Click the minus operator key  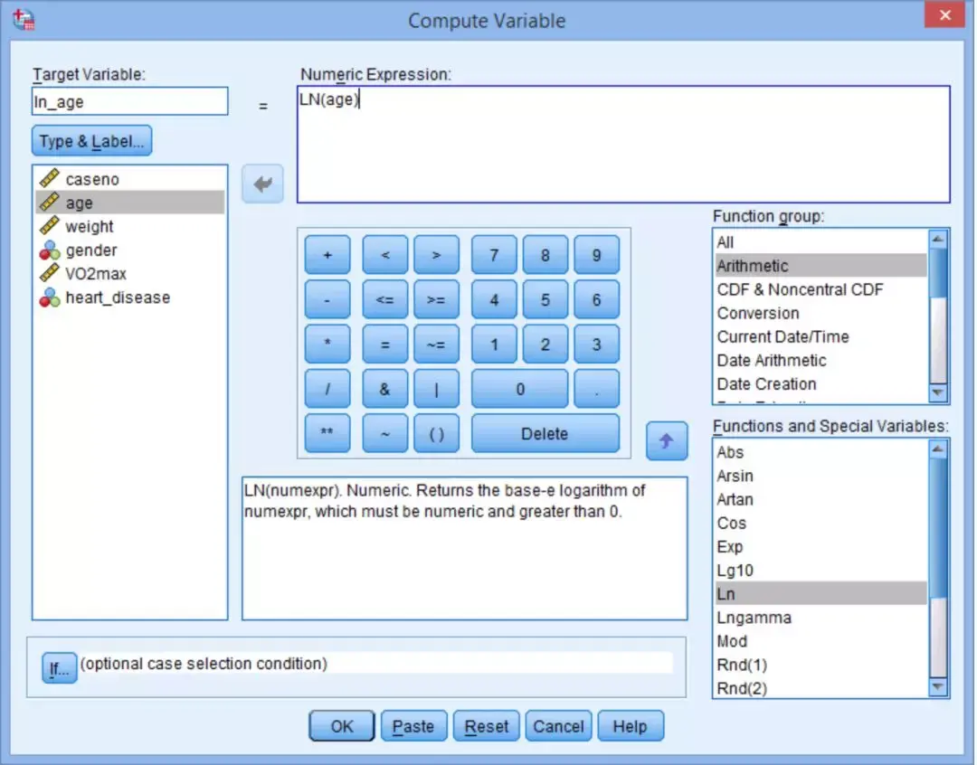click(x=327, y=299)
